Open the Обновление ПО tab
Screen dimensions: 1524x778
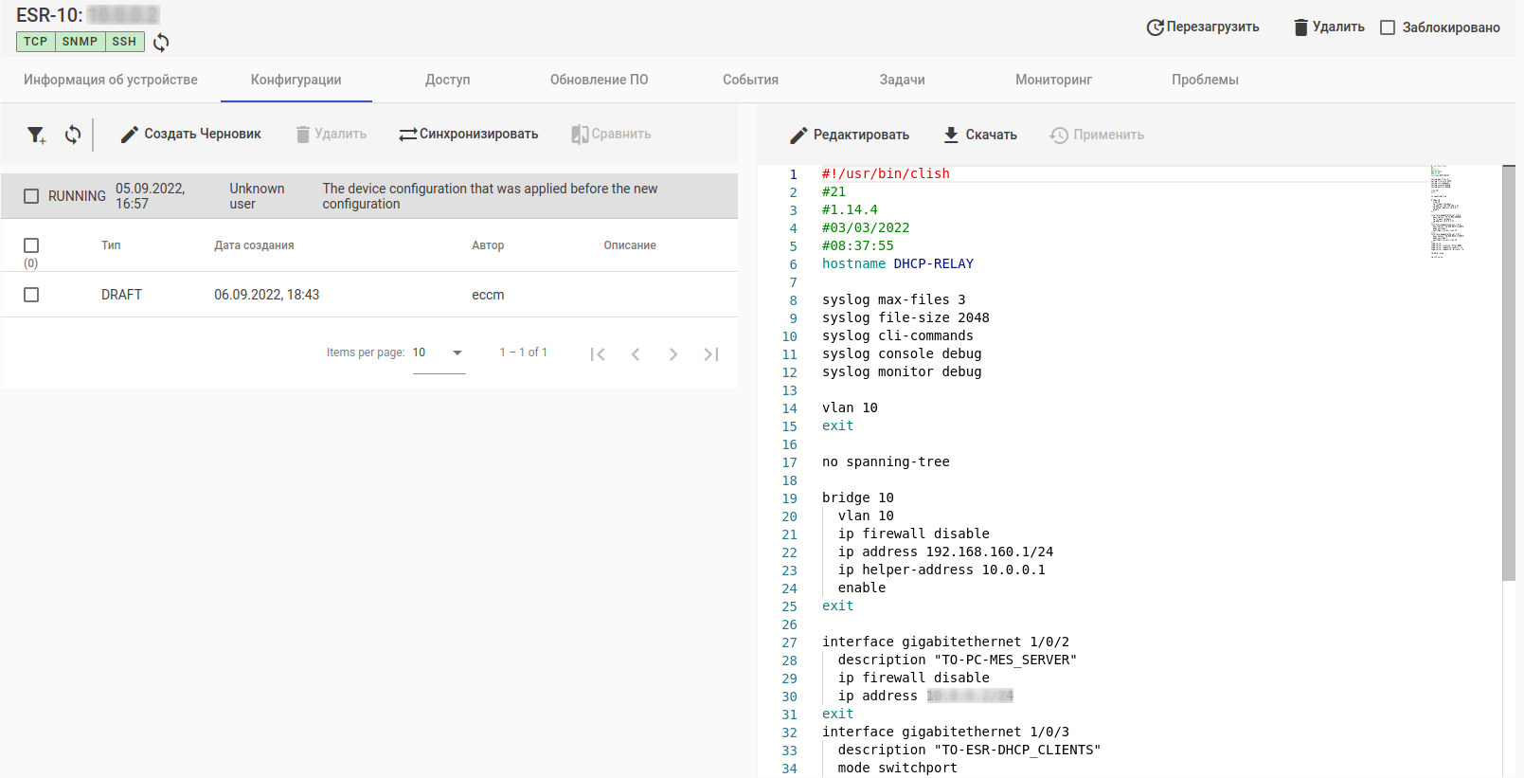pos(599,80)
